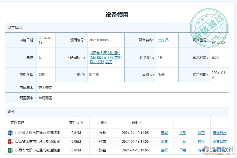Image resolution: width=237 pixels, height=158 pixels.
Task: Open 查看日志 for the third attachment
Action: (x=219, y=150)
